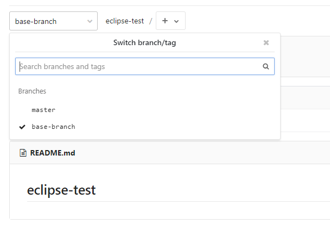The height and width of the screenshot is (230, 330).
Task: Click the plus icon after the breadcrumb
Action: [x=165, y=21]
